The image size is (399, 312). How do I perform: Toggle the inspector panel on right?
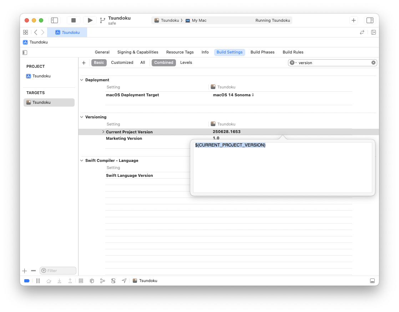[x=370, y=20]
